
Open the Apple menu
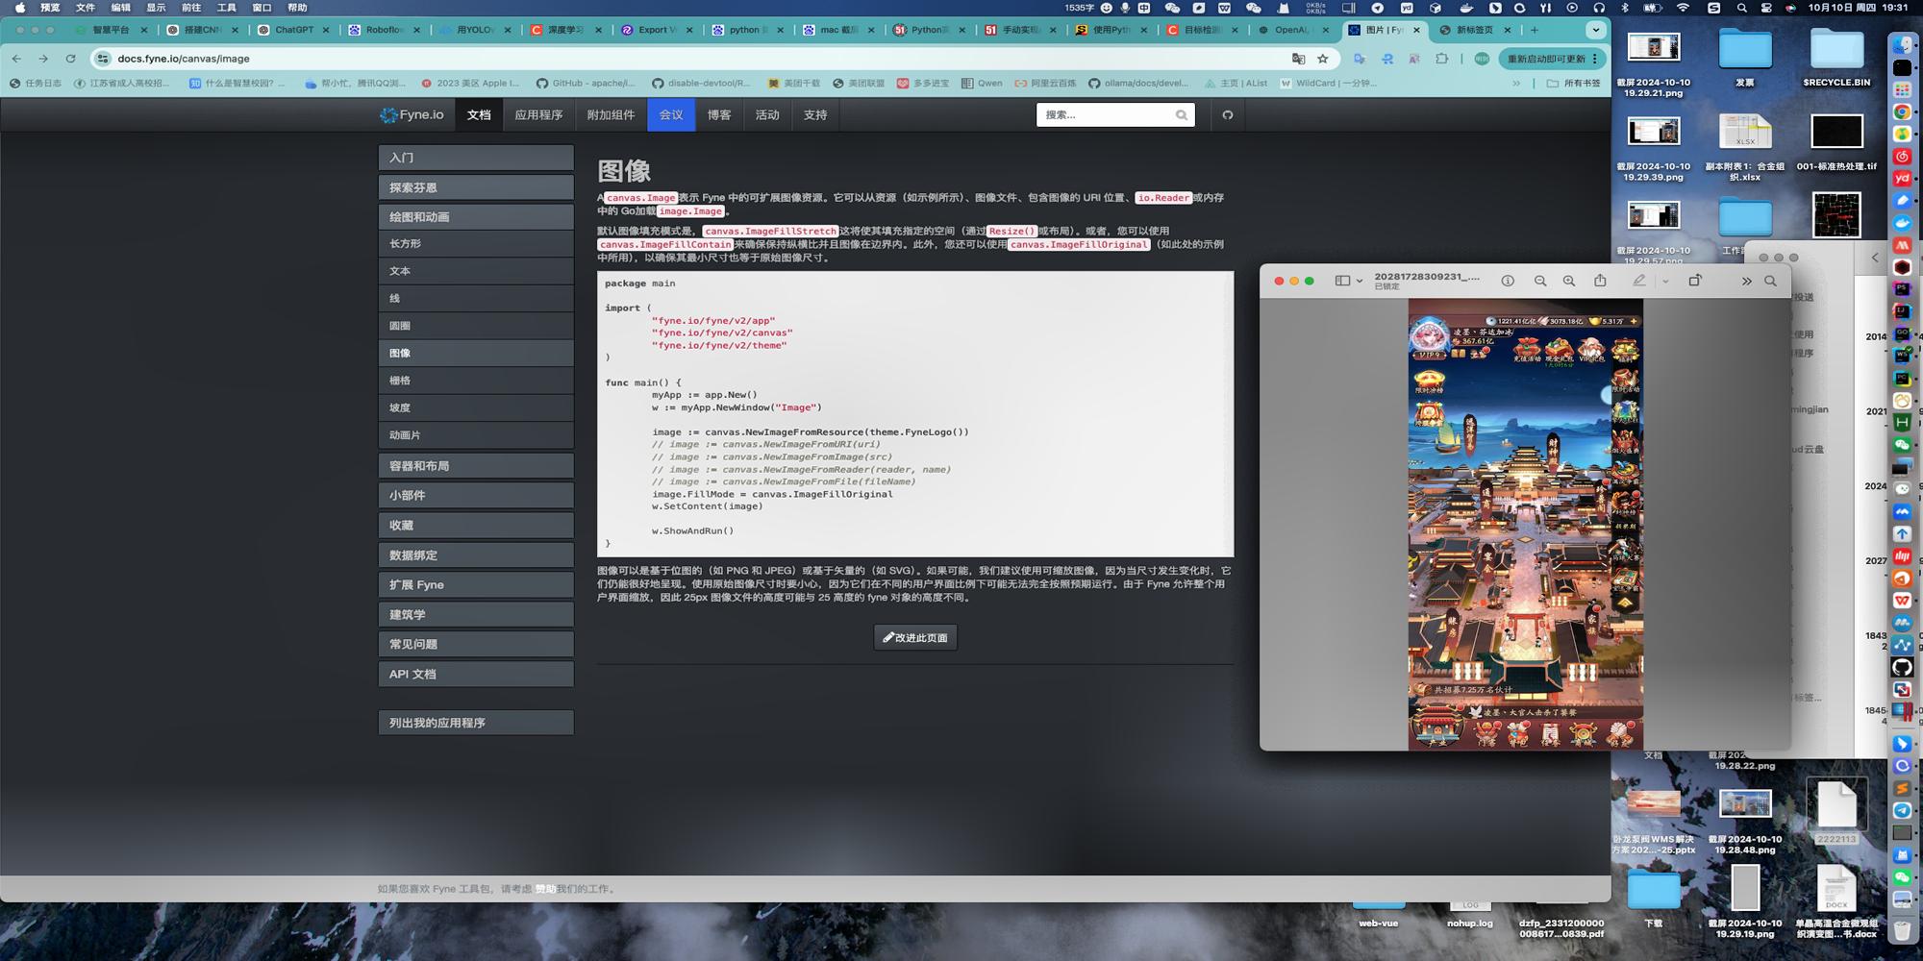(x=19, y=8)
